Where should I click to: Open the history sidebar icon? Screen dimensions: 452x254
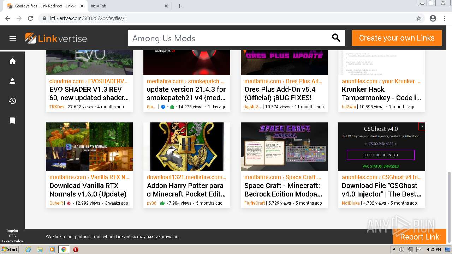tap(12, 101)
